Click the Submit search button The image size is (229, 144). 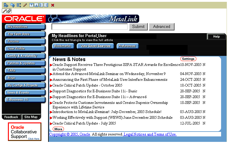pos(138,27)
